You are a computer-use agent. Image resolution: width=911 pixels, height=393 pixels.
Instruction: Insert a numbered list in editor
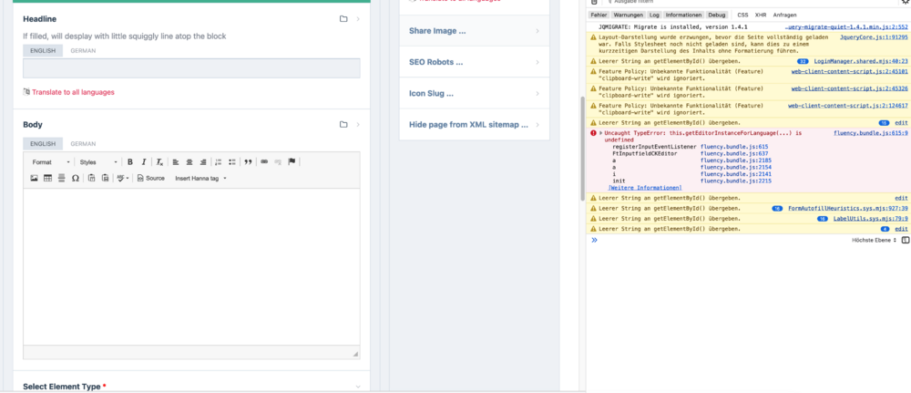[218, 162]
